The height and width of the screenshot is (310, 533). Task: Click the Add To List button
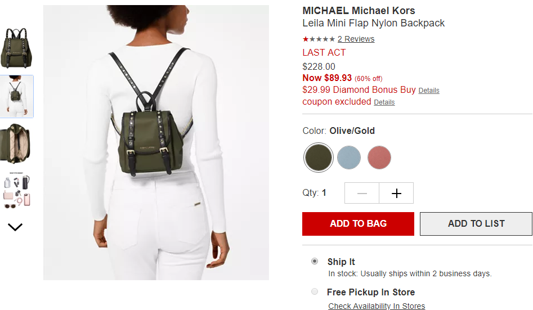coord(476,224)
